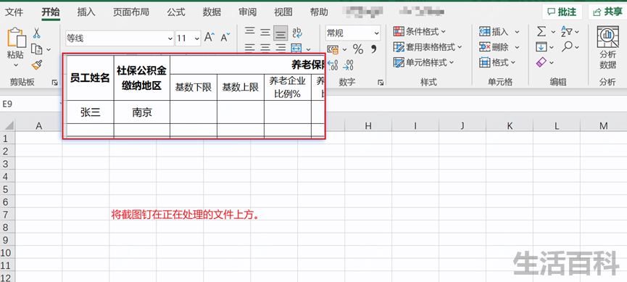The width and height of the screenshot is (627, 282).
Task: Apply percent style to cell
Action: coord(358,49)
